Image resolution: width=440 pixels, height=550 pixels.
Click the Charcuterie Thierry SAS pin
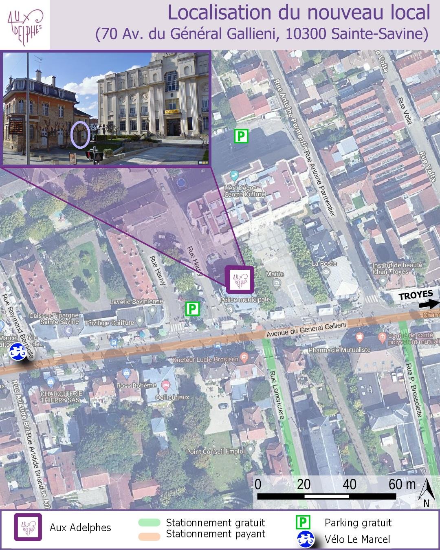51,382
